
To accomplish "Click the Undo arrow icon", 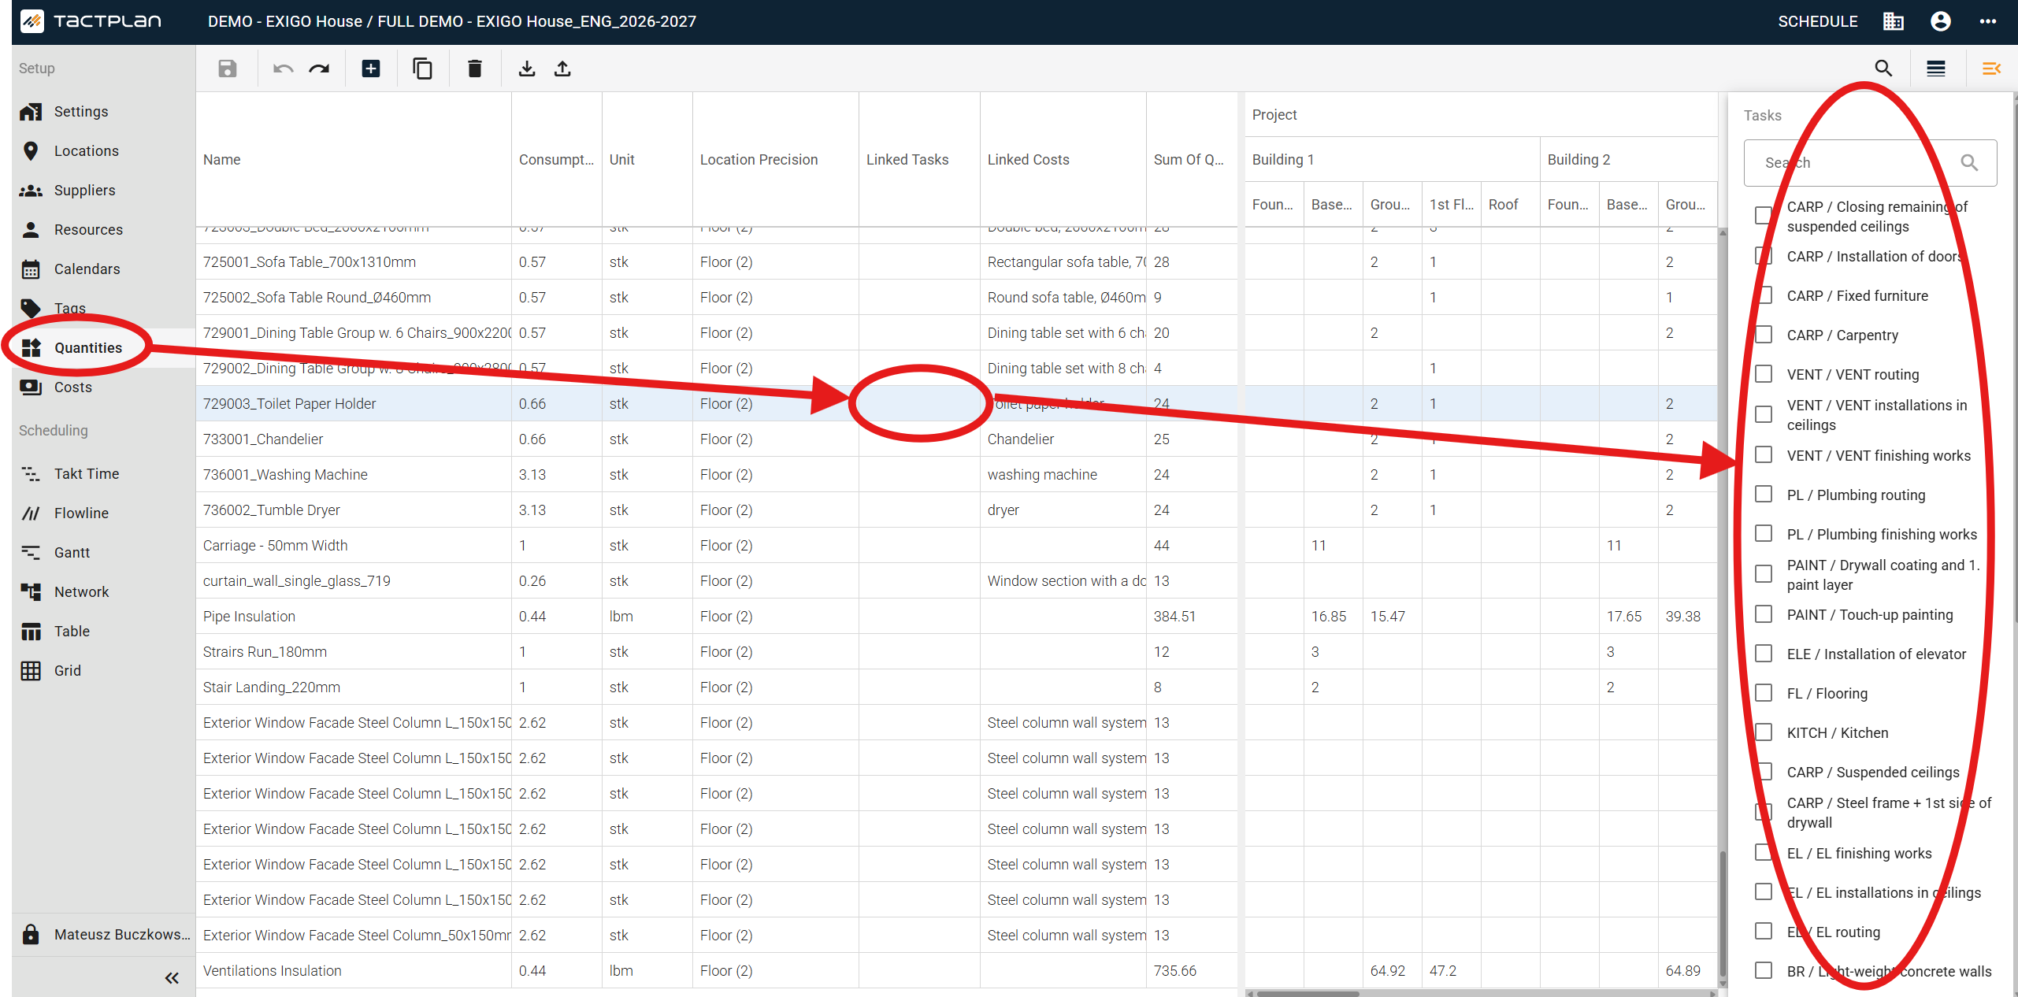I will [x=283, y=69].
